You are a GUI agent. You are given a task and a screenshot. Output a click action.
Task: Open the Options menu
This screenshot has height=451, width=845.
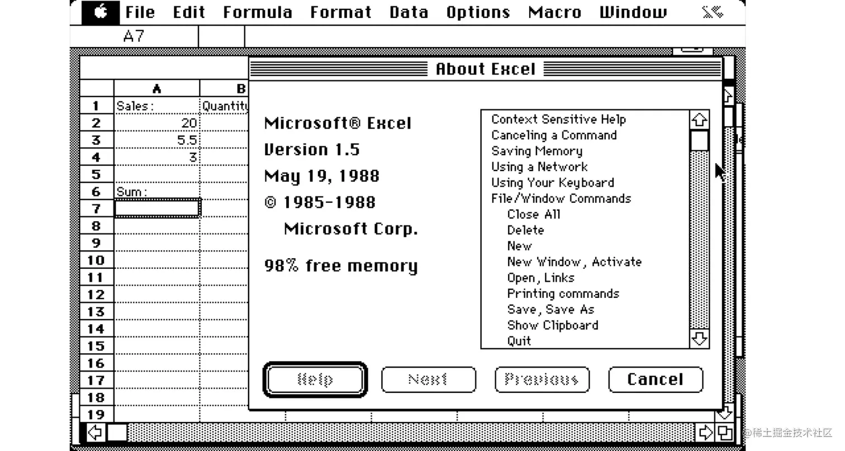478,12
